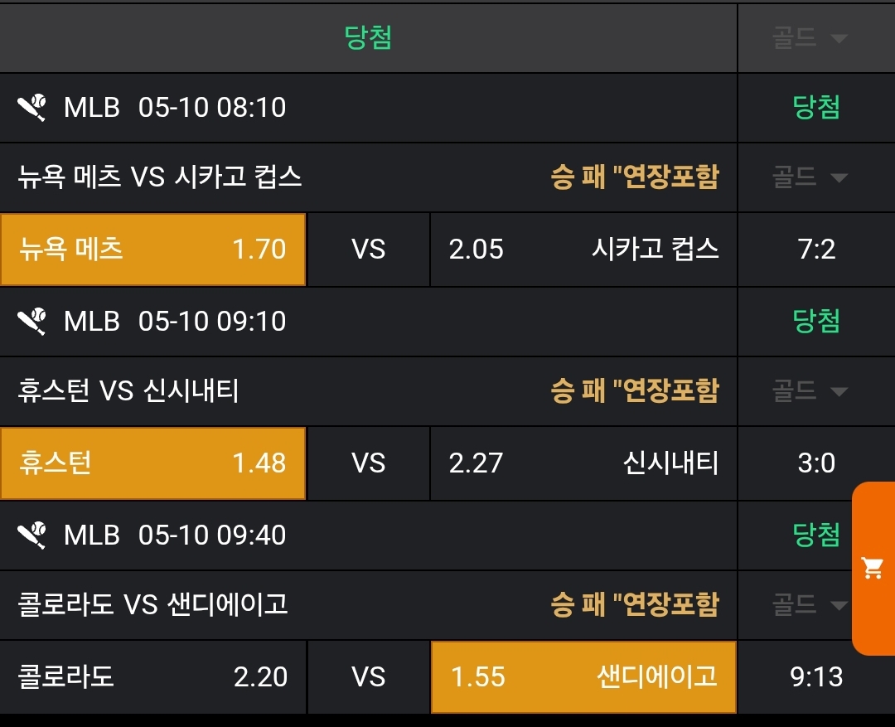Viewport: 895px width, 727px height.
Task: Pick 콜로라도 at 2.20 odds
Action: tap(153, 677)
